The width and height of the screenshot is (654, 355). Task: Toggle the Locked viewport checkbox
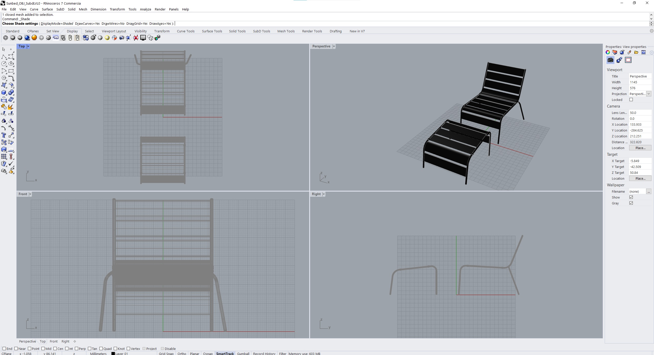[x=631, y=100]
